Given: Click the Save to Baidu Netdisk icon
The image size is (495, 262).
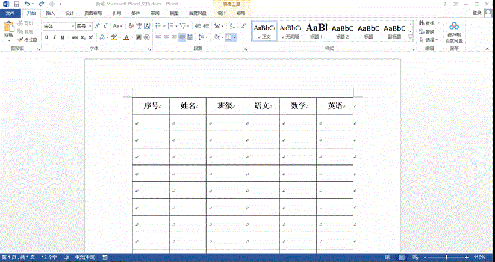Looking at the screenshot, I should [x=454, y=28].
